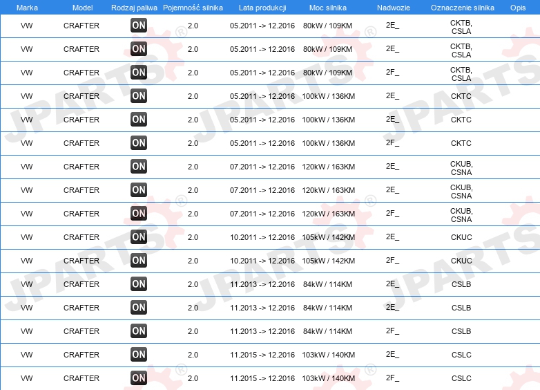Select the CKUC engine code in the 2F_ row
Viewport: 540px width, 390px height.
[461, 261]
